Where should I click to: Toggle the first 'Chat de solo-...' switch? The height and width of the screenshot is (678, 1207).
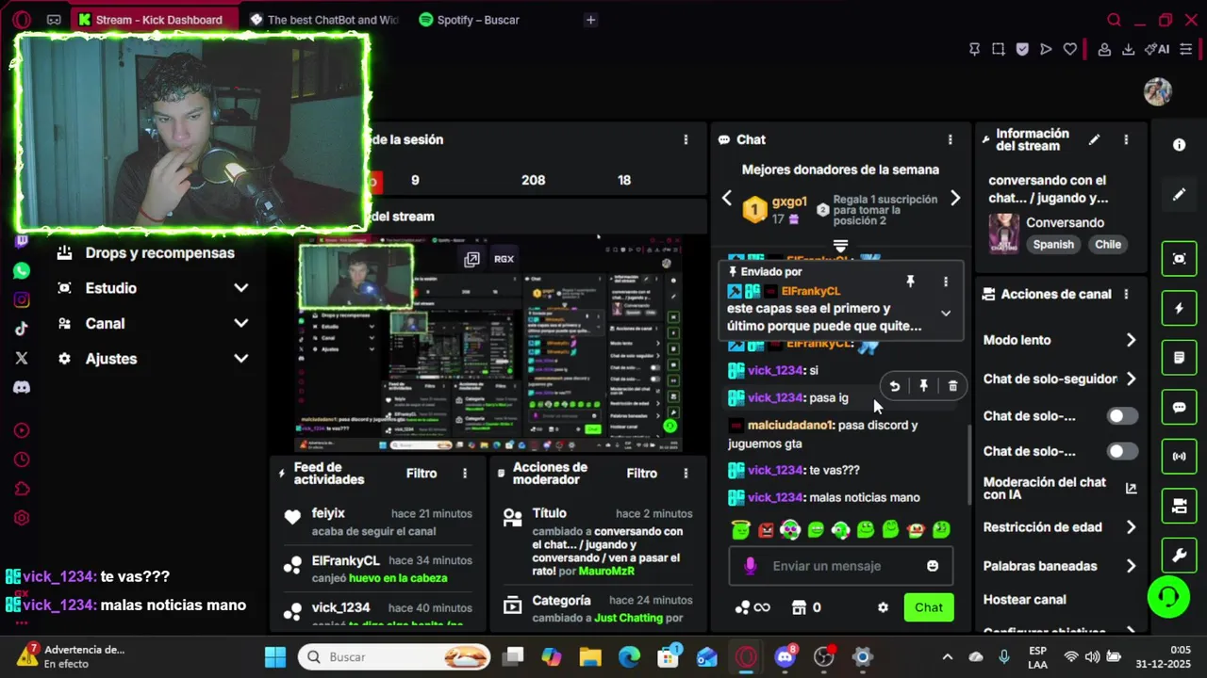[1122, 416]
